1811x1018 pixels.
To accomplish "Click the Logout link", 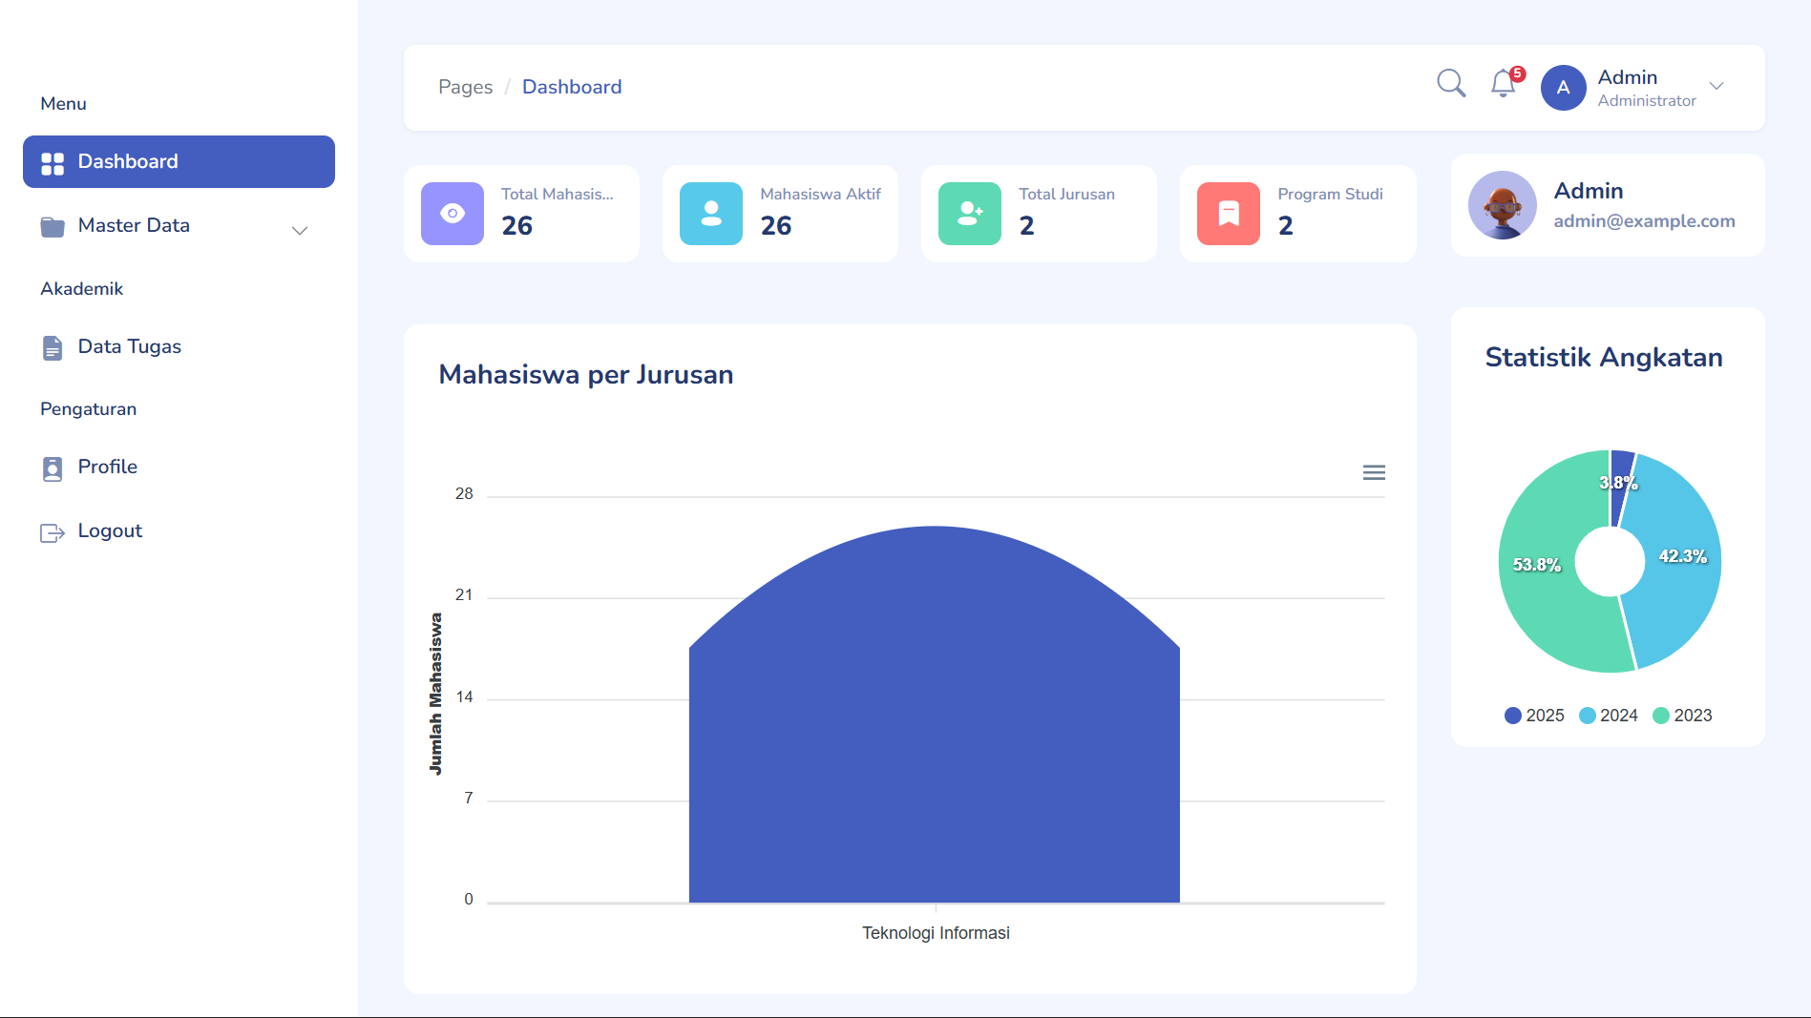I will [109, 531].
